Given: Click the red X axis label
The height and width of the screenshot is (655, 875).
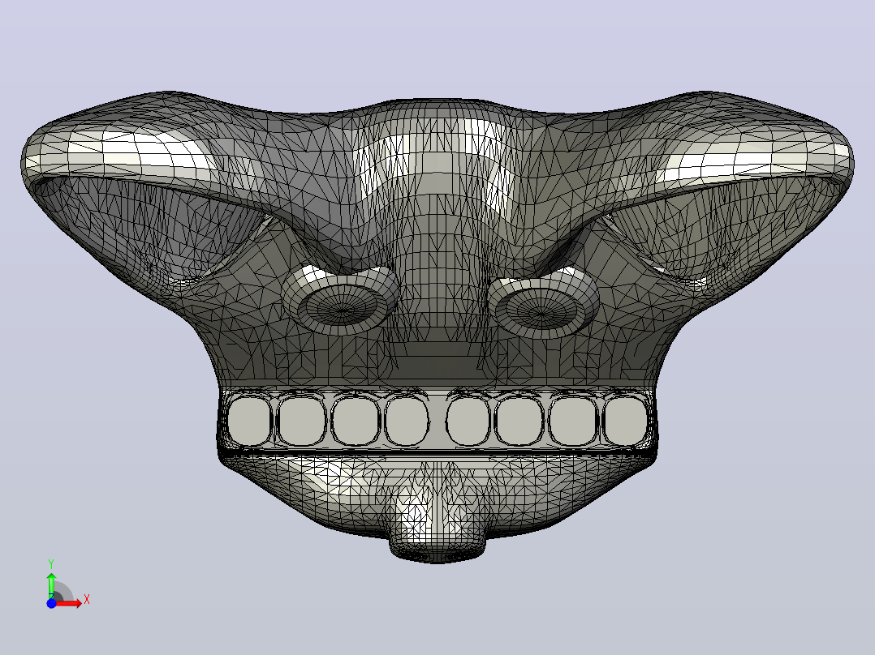Looking at the screenshot, I should pyautogui.click(x=87, y=600).
